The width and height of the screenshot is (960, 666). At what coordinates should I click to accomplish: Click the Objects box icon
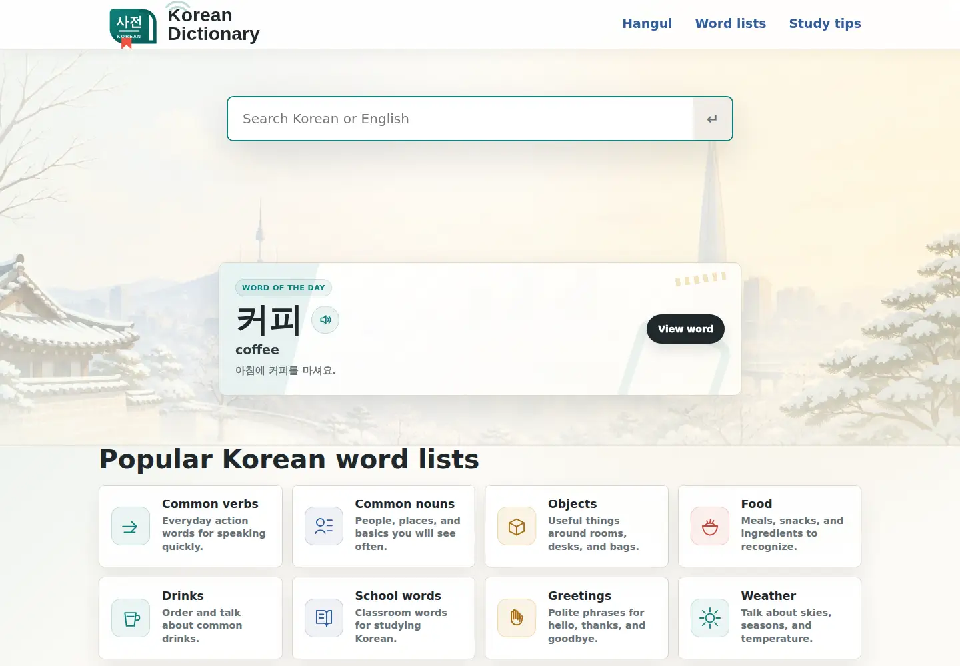[x=517, y=526]
